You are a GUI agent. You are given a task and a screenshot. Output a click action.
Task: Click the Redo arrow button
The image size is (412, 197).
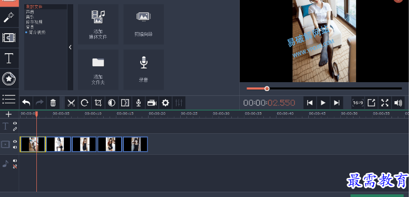(40, 103)
